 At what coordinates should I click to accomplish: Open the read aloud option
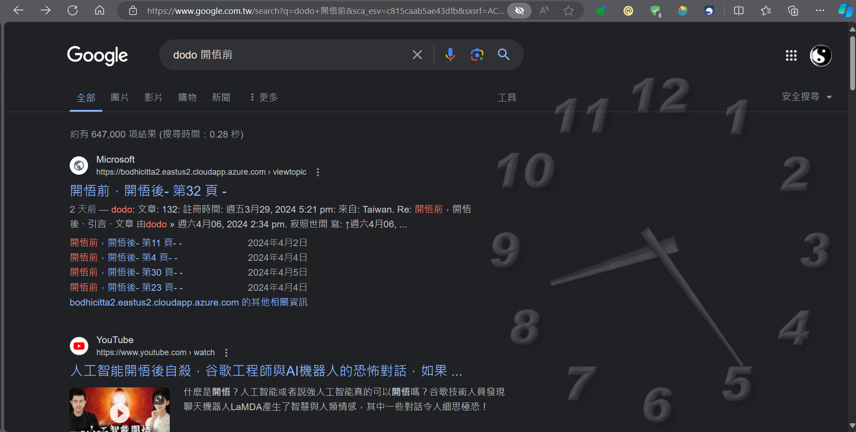(544, 10)
